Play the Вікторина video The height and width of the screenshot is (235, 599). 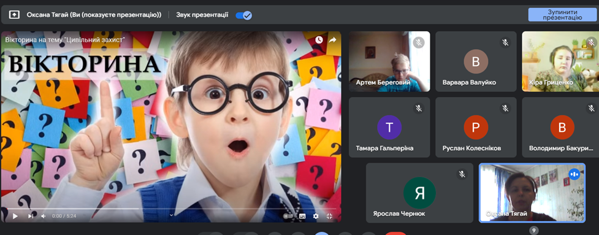[x=15, y=216]
